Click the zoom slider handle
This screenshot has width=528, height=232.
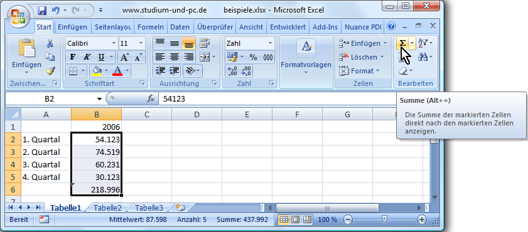pyautogui.click(x=384, y=220)
